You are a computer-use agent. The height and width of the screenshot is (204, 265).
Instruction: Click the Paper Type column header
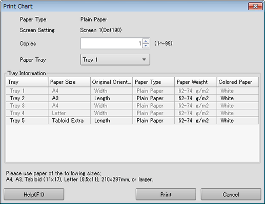coord(154,82)
